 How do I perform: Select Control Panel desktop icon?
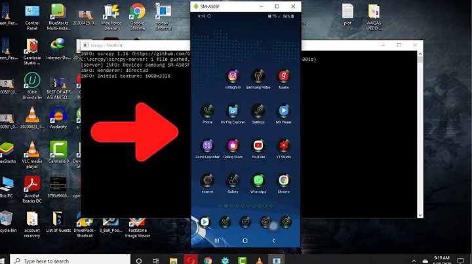pyautogui.click(x=32, y=17)
